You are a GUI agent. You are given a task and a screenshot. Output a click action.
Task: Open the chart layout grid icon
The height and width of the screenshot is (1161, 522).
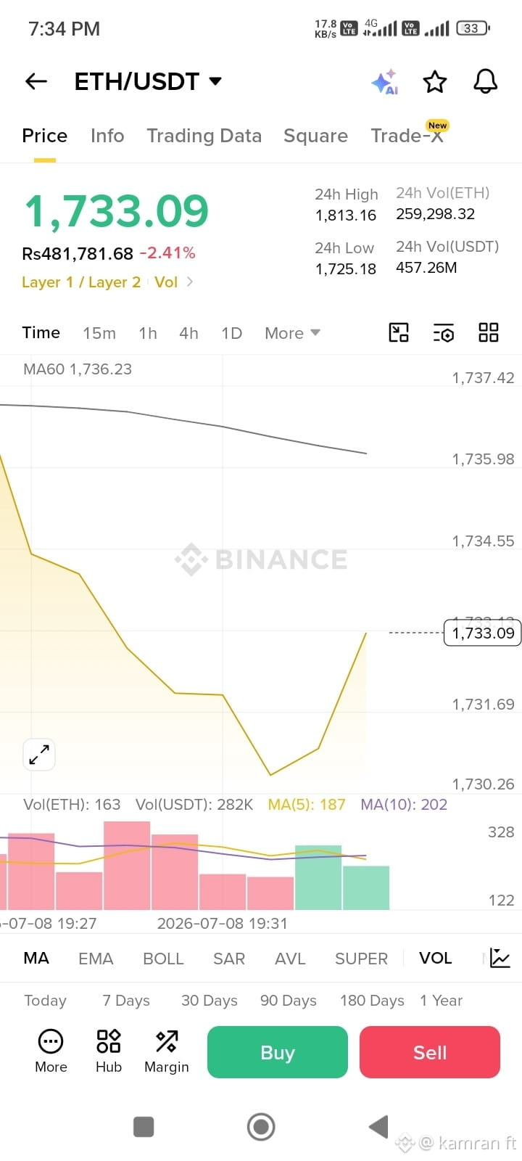click(x=489, y=332)
